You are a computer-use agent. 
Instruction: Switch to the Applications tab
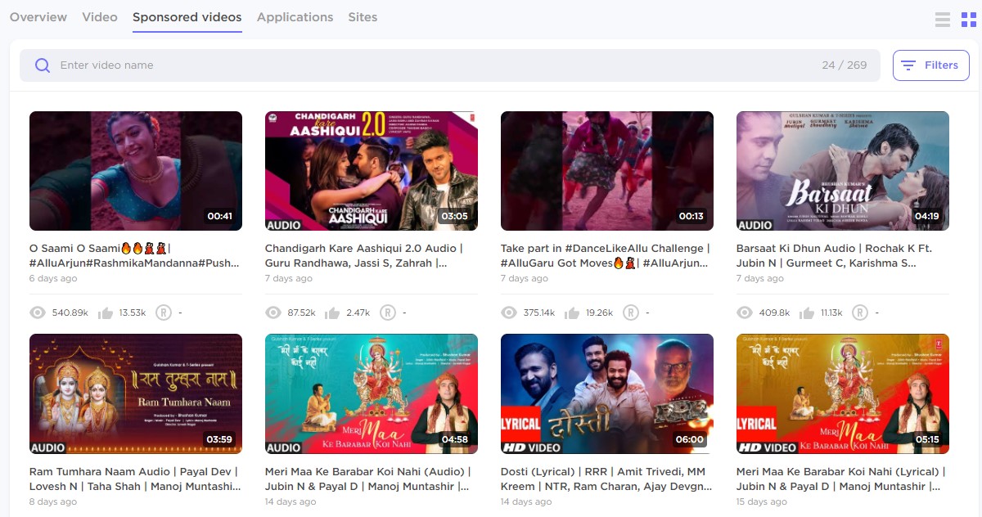[x=295, y=17]
